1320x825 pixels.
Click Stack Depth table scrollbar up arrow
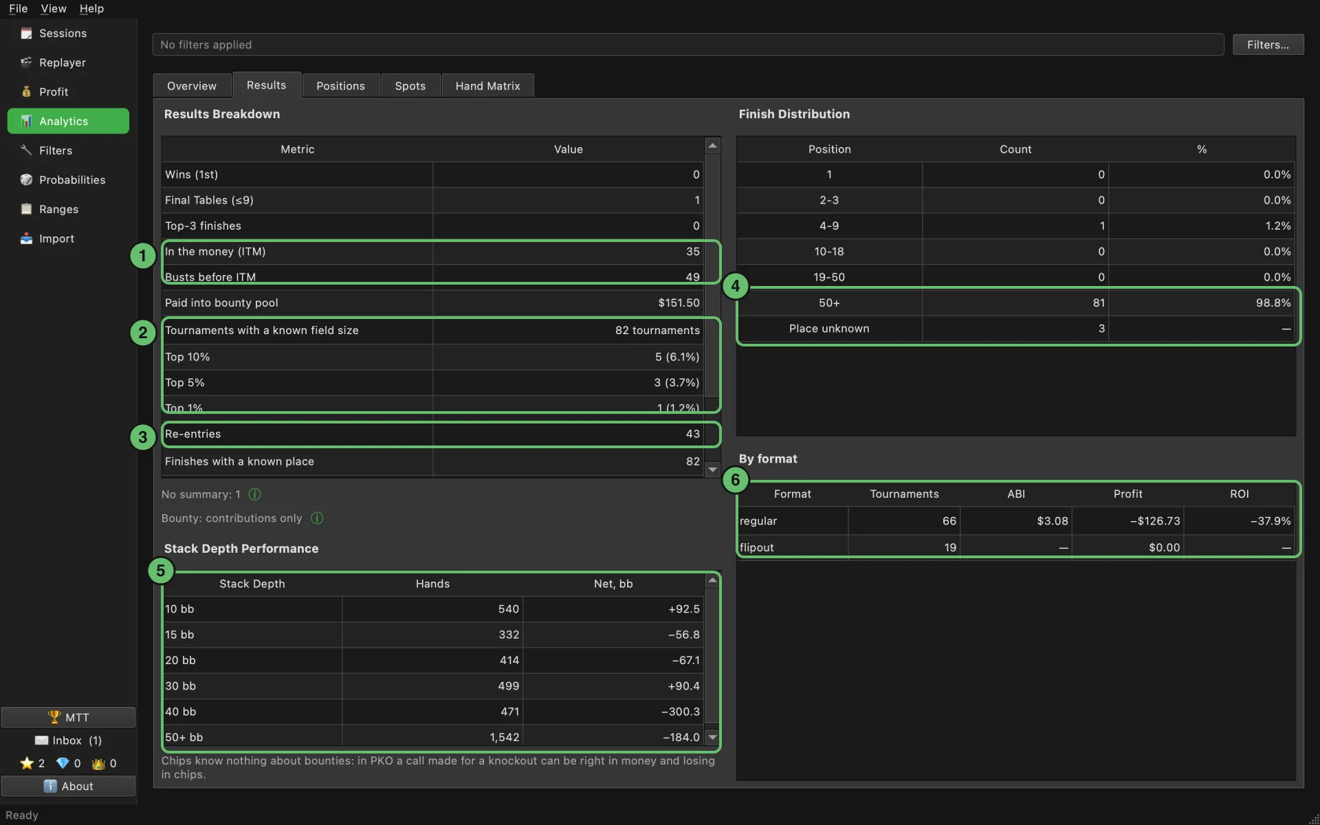[713, 581]
